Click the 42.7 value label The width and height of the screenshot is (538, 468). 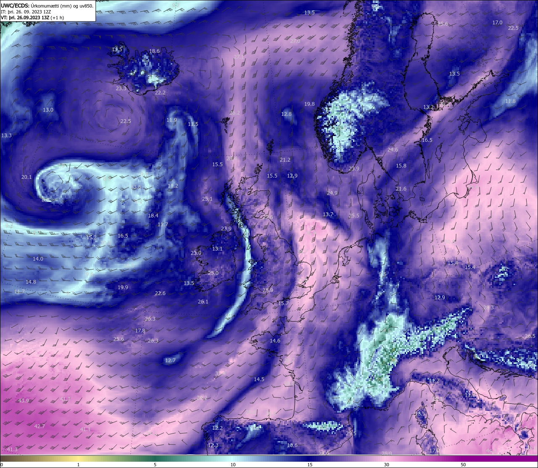[x=40, y=426]
